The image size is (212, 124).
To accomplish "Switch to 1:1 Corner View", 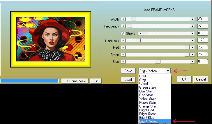I will tap(75, 81).
